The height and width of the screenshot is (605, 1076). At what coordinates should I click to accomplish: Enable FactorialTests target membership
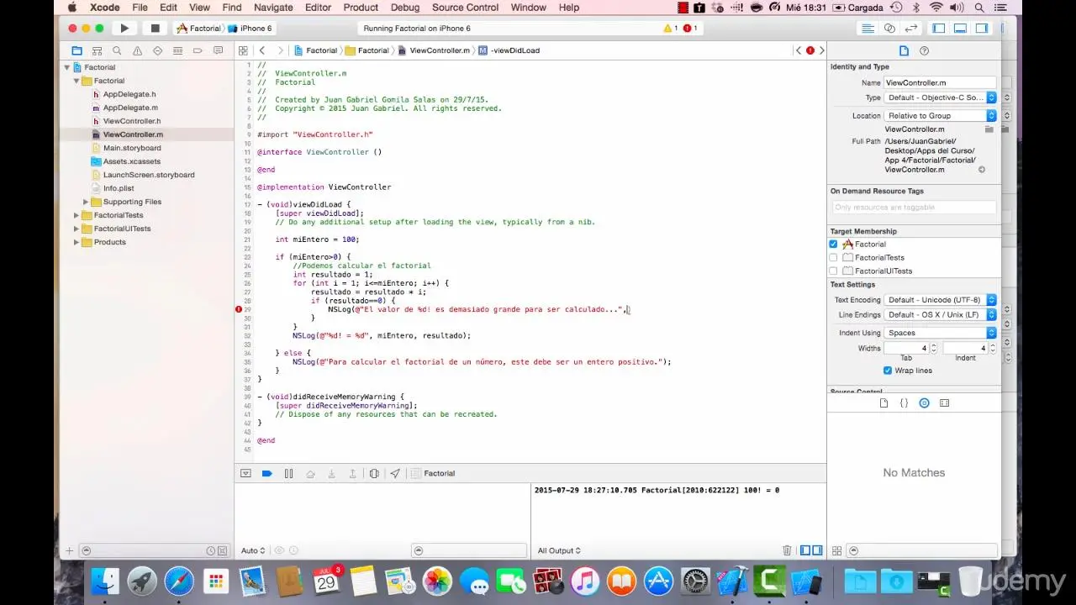coord(833,257)
